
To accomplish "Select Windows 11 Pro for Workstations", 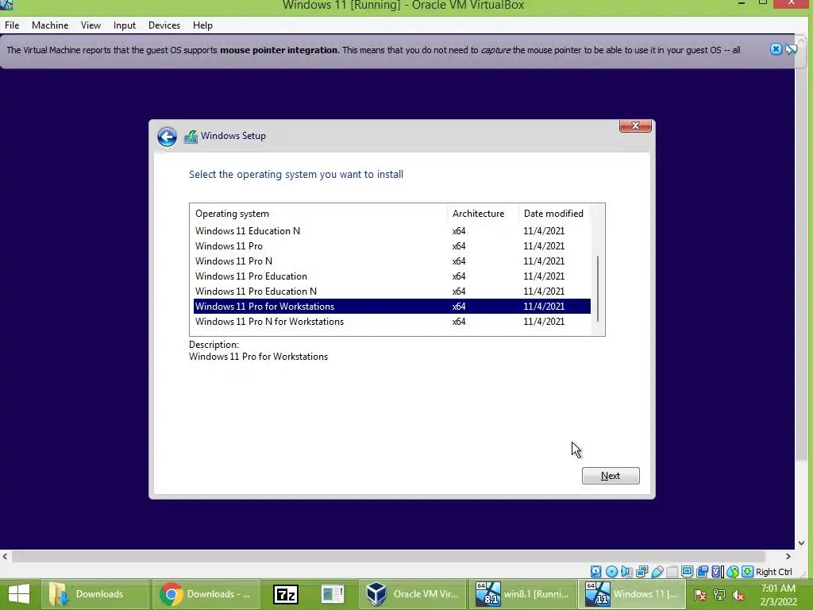I will coord(392,306).
